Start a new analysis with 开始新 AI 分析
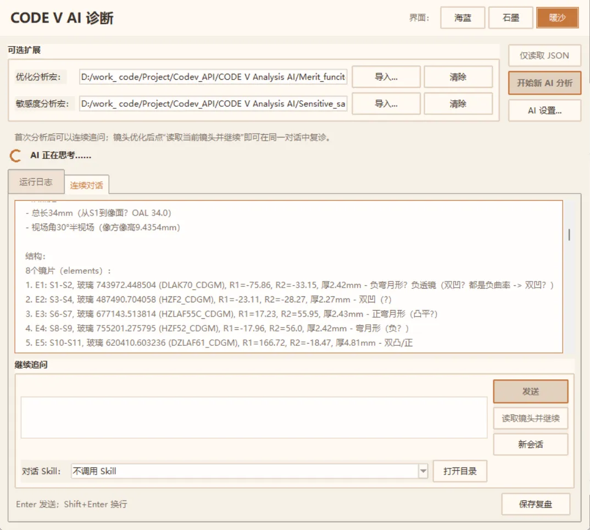 pos(544,83)
